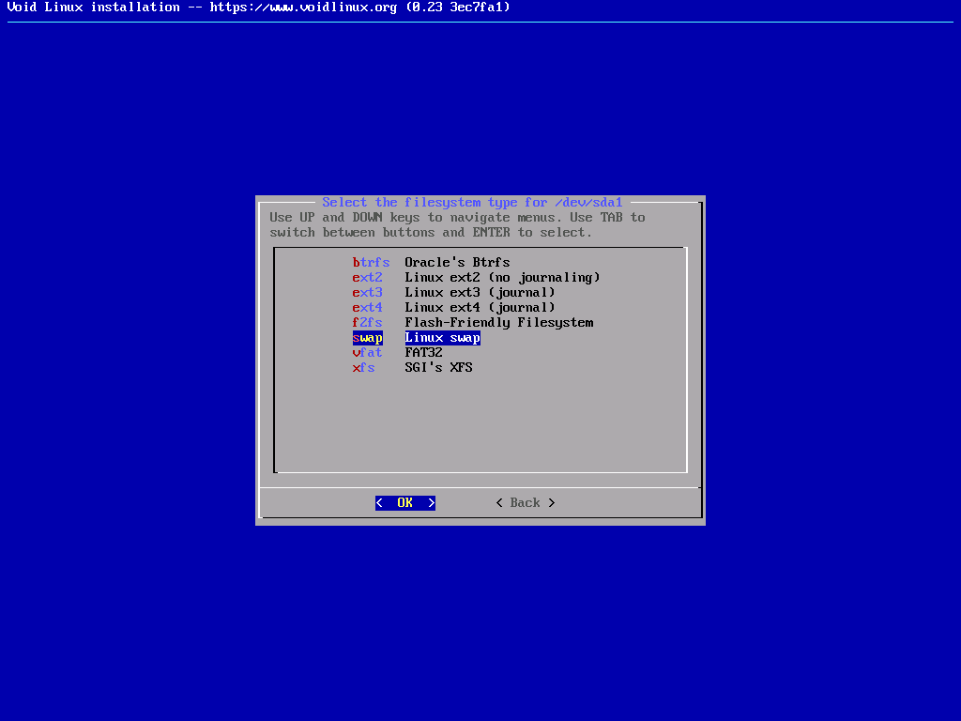
Task: Click the Oracle's Btrfs description
Action: click(x=457, y=263)
